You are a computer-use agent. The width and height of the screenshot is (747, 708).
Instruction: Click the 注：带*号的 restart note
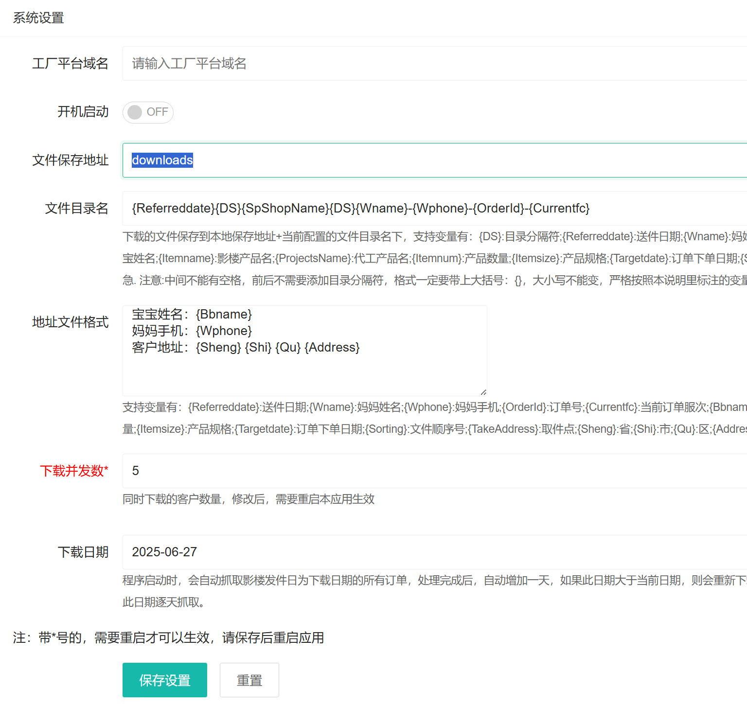pyautogui.click(x=168, y=637)
